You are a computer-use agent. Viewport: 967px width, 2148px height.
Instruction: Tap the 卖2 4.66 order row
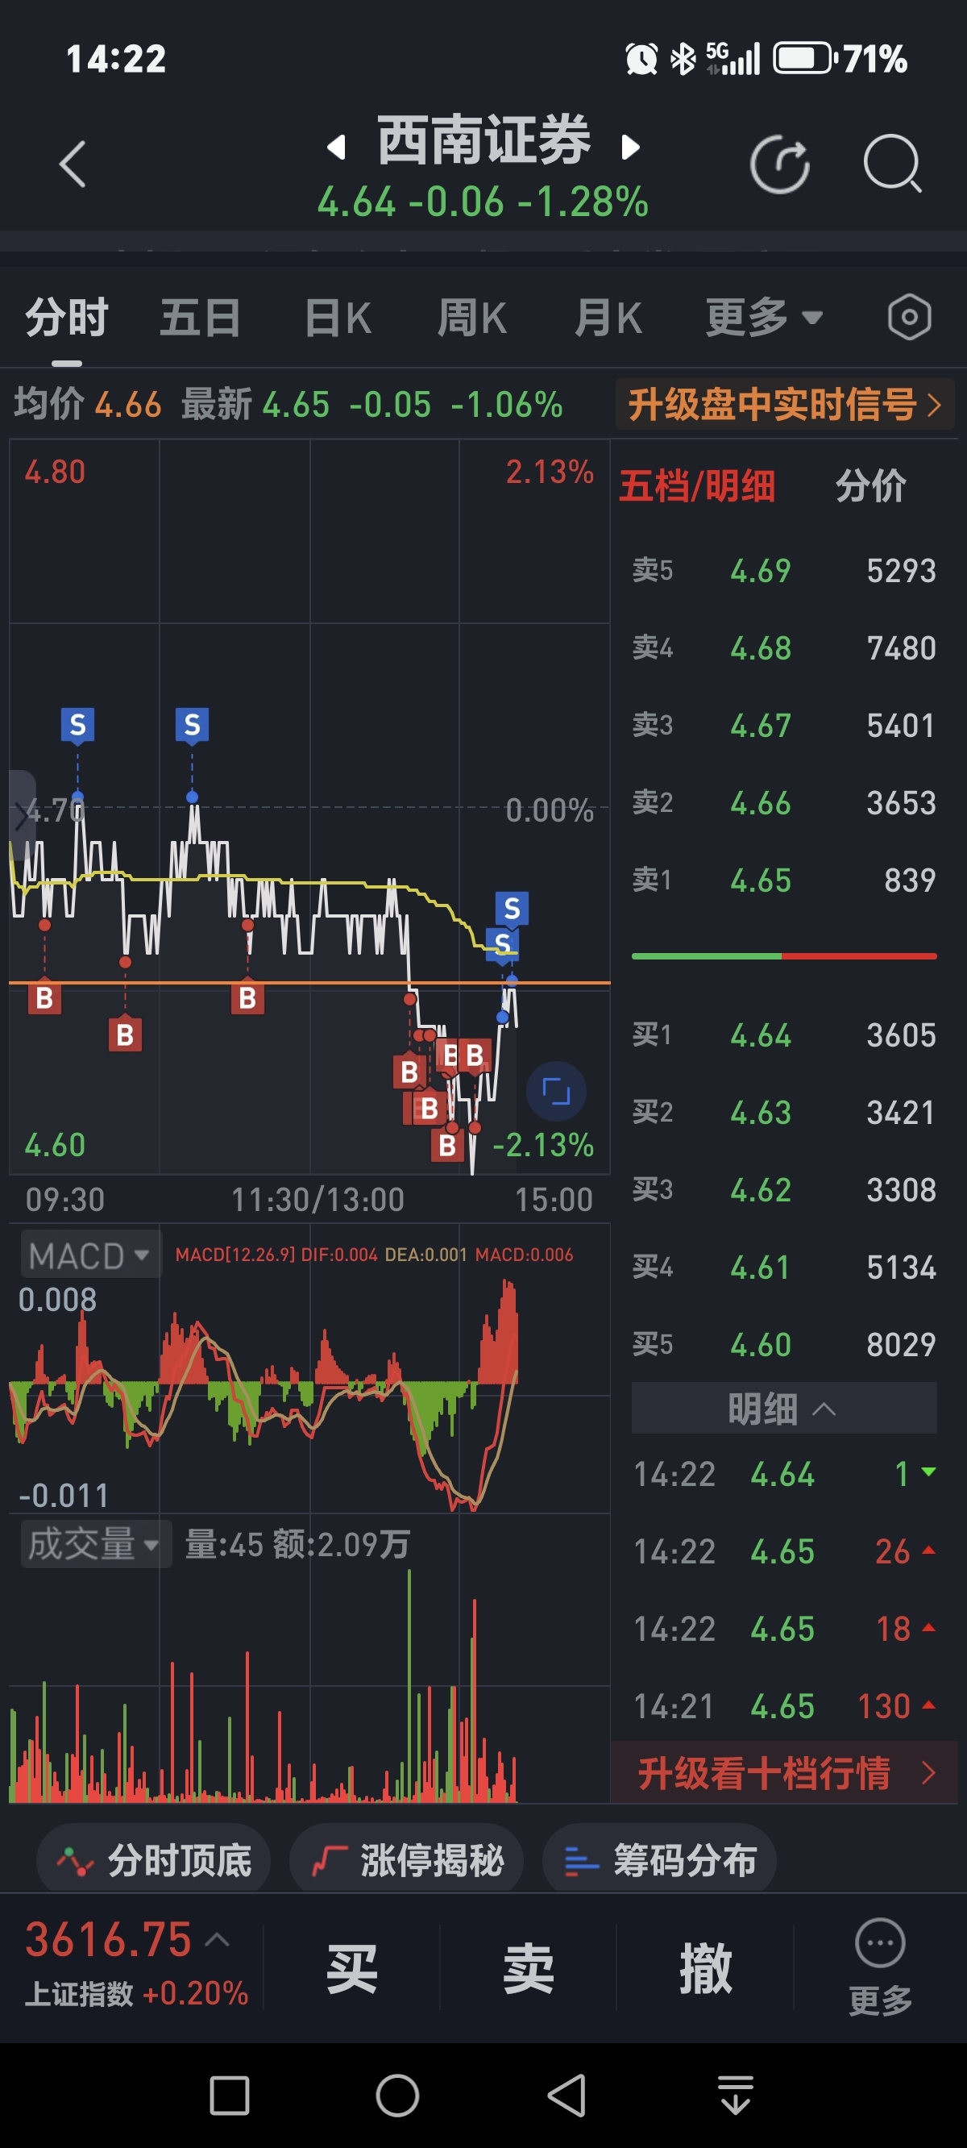click(783, 803)
